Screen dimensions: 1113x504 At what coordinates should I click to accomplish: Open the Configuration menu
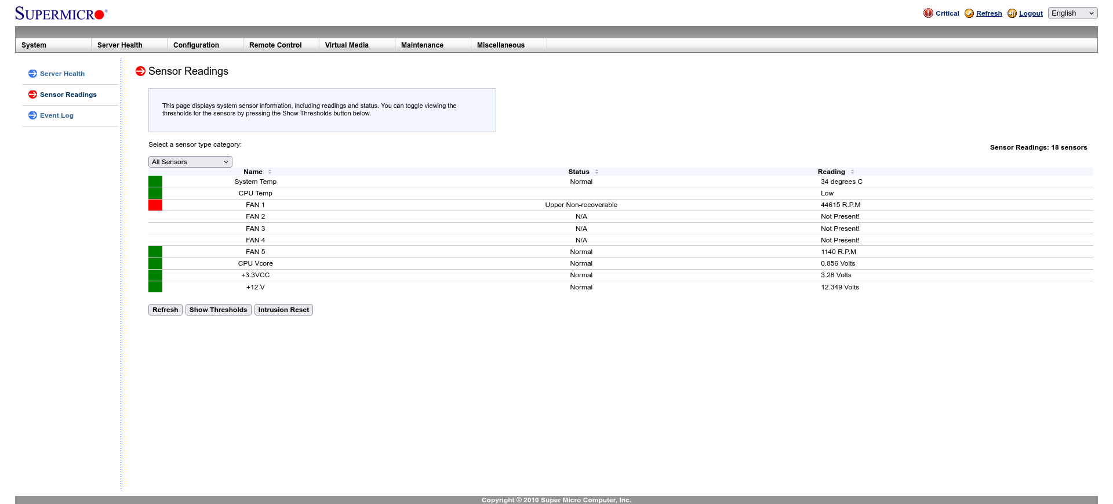(196, 45)
